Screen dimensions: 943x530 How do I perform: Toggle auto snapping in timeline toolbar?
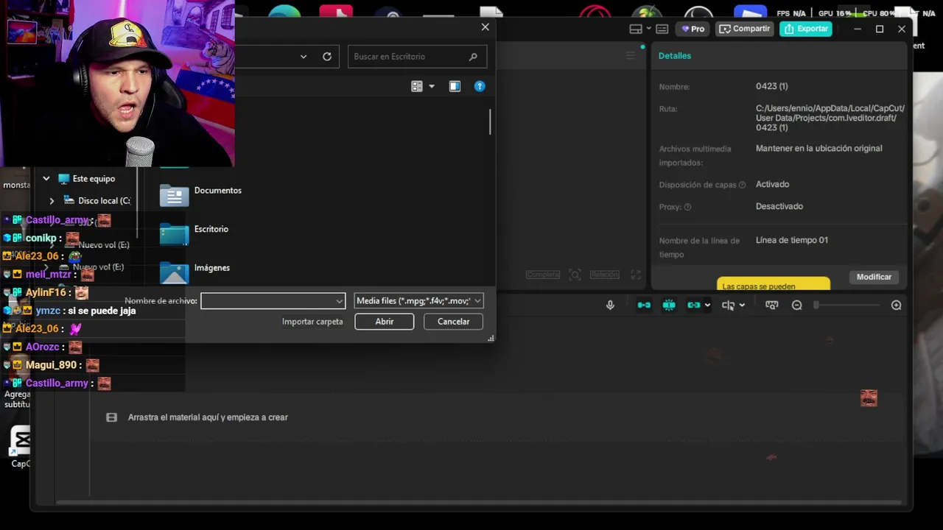point(669,305)
